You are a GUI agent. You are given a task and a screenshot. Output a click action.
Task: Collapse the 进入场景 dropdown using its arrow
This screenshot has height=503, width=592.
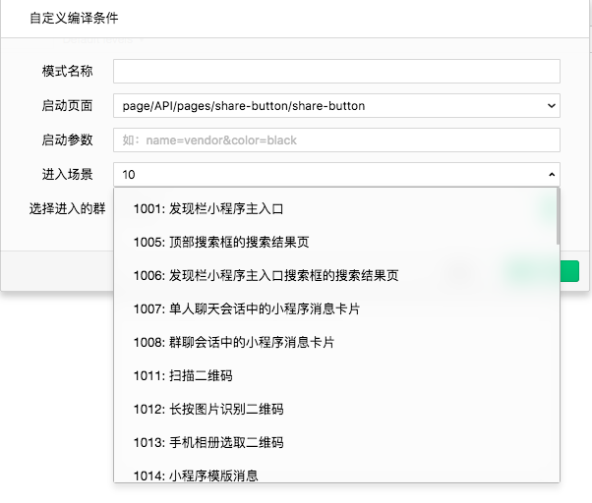551,175
